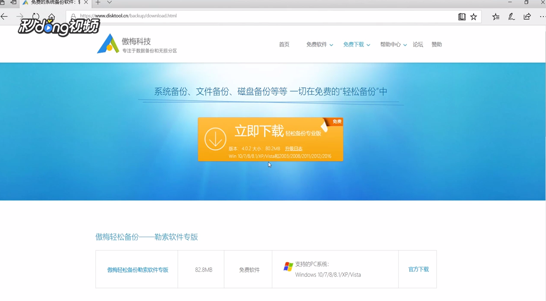Click the 傲梅轻松备份——勒索软件专版 heading

click(147, 237)
